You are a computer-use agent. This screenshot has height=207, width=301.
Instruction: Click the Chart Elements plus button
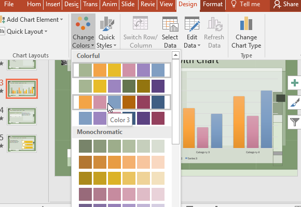click(295, 83)
